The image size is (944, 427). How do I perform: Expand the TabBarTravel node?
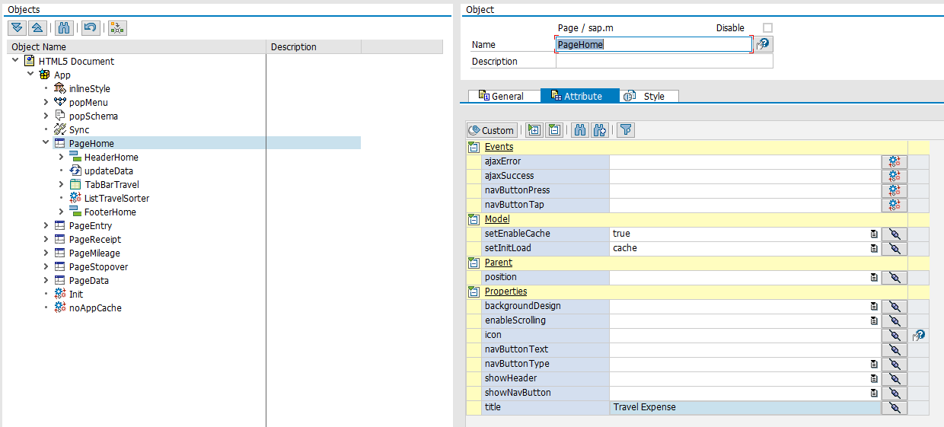click(x=62, y=184)
